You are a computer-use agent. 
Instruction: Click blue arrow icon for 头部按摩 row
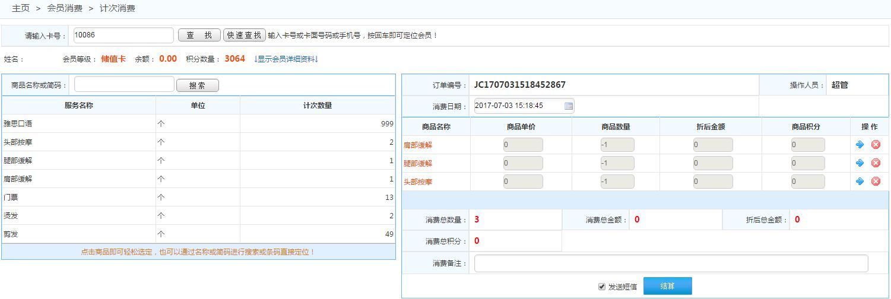[860, 182]
